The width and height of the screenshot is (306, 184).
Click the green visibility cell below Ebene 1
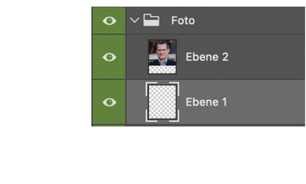[x=109, y=126]
